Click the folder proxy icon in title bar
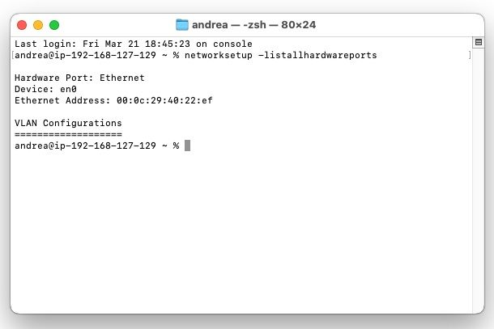This screenshot has width=494, height=329. (x=182, y=25)
